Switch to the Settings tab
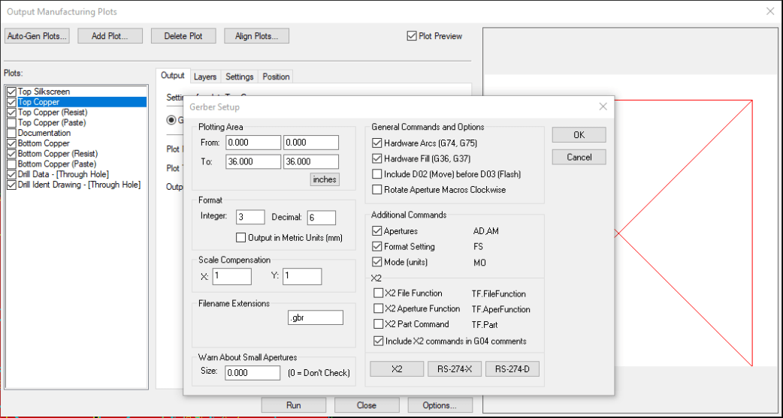The image size is (783, 418). [x=240, y=77]
